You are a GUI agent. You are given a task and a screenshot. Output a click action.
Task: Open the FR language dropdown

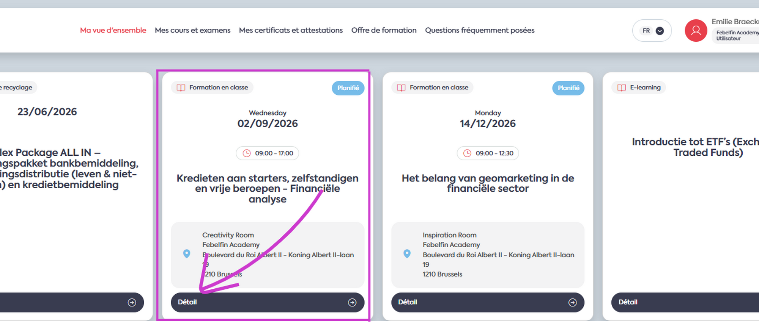(x=652, y=31)
